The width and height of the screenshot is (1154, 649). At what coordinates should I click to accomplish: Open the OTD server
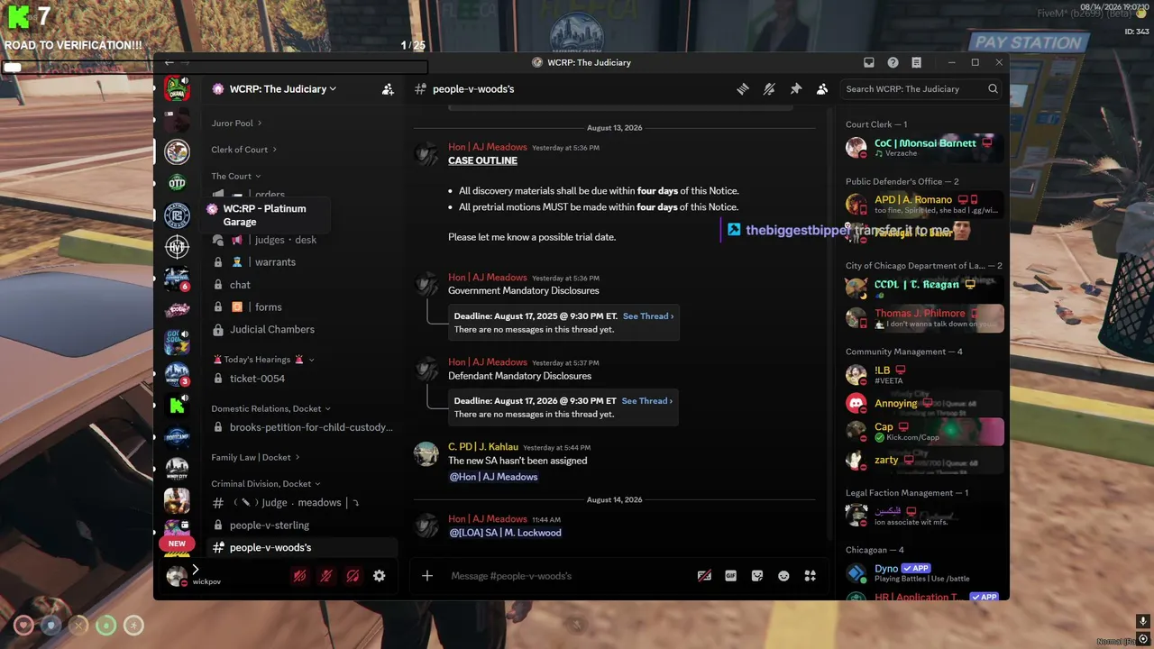pyautogui.click(x=177, y=184)
